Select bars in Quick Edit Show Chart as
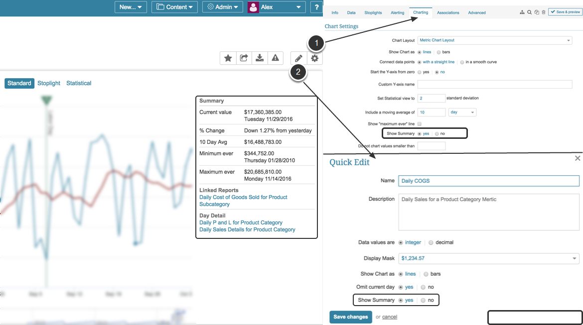The width and height of the screenshot is (583, 325). (x=426, y=274)
